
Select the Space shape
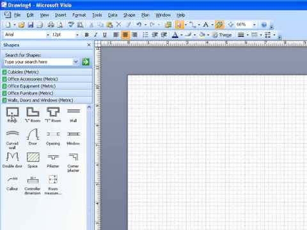[x=33, y=160]
